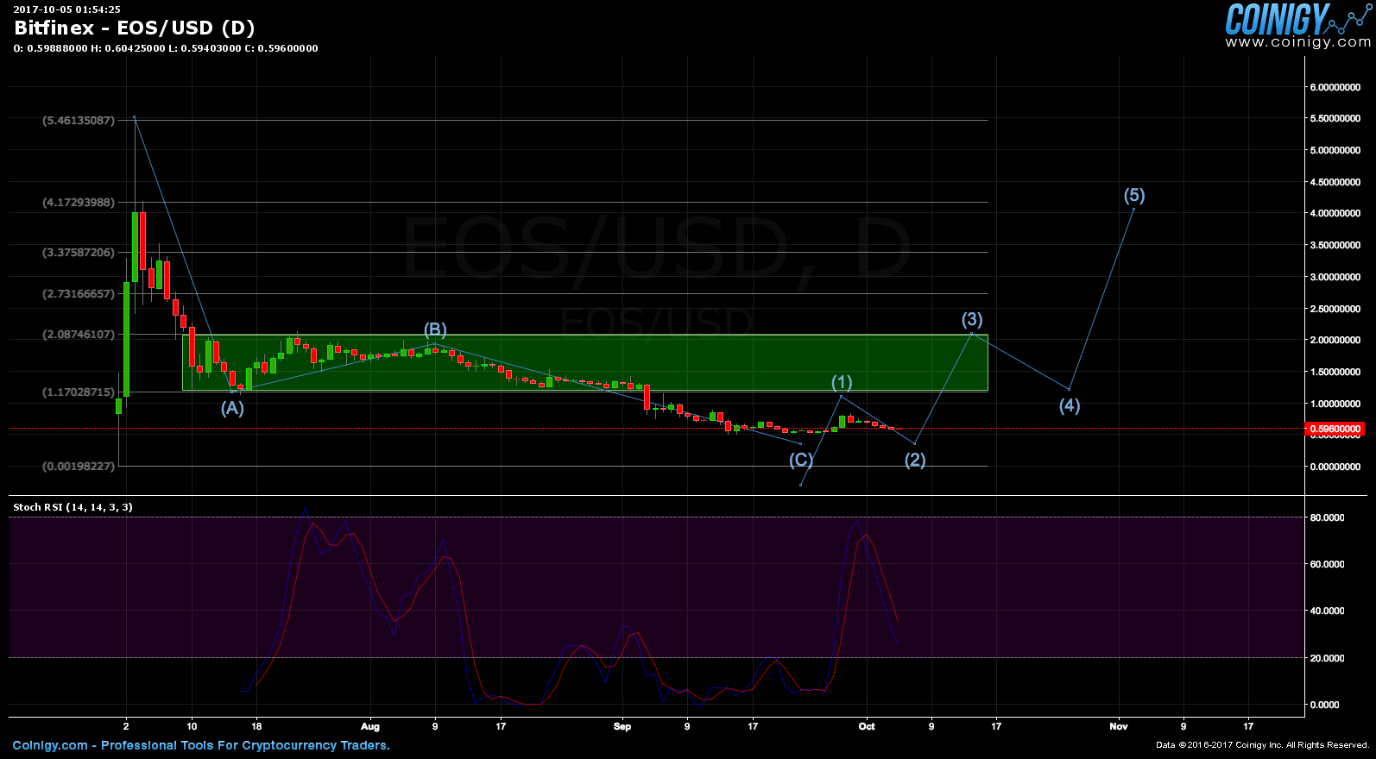The height and width of the screenshot is (759, 1376).
Task: Select the (2.73166657) Fibonacci level label
Action: tap(79, 293)
